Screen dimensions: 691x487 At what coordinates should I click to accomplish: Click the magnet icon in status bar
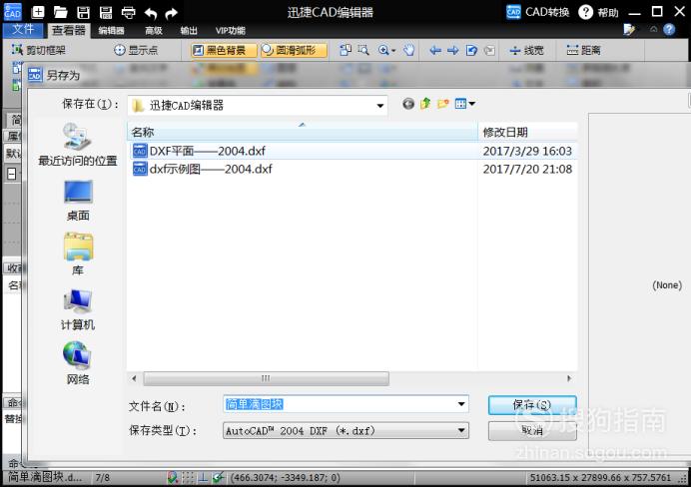[x=173, y=477]
